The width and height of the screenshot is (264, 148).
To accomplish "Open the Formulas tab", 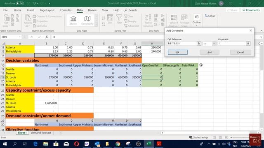I will [66, 10].
